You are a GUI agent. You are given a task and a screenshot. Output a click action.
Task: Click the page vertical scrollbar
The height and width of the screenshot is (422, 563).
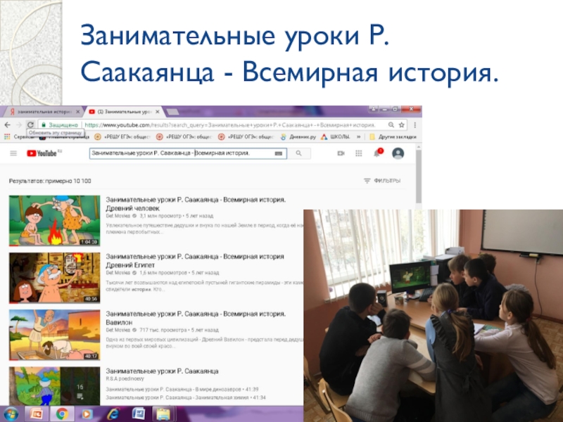[x=418, y=177]
